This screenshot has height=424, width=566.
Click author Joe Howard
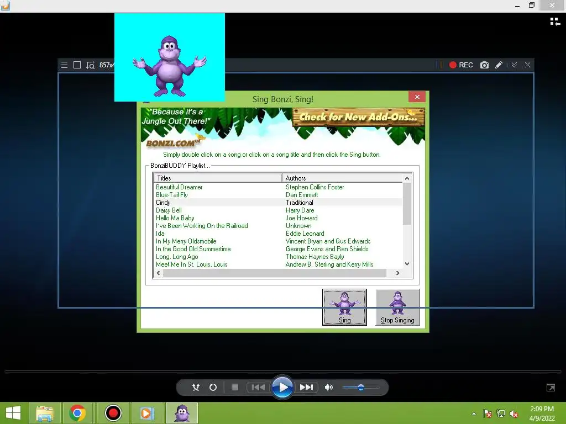coord(301,218)
